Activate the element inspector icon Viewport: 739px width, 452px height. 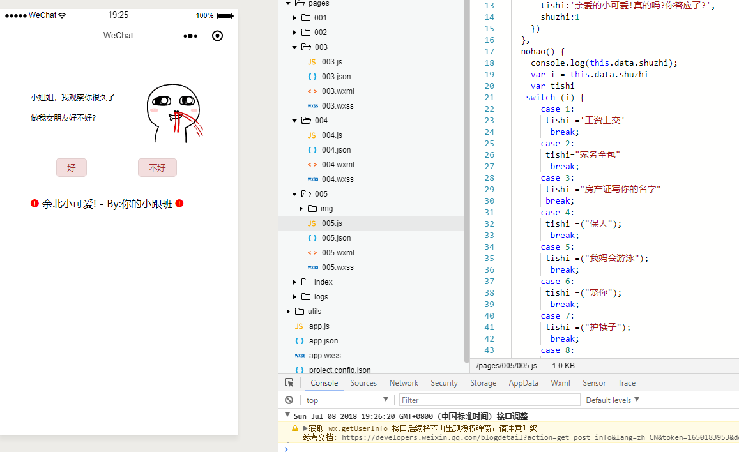tap(289, 383)
